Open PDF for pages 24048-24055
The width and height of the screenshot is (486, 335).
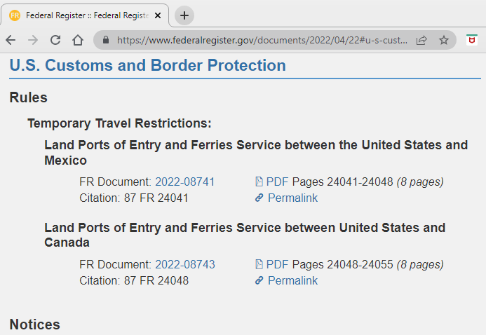click(278, 264)
